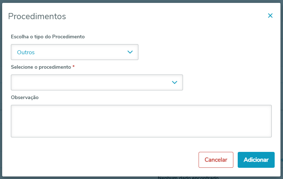283x179 pixels.
Task: Close the Procedimentos dialog with the X
Action: [x=270, y=16]
